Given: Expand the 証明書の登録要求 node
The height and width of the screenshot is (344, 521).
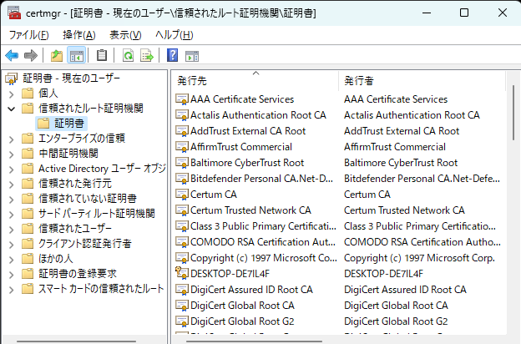Looking at the screenshot, I should click(x=12, y=275).
